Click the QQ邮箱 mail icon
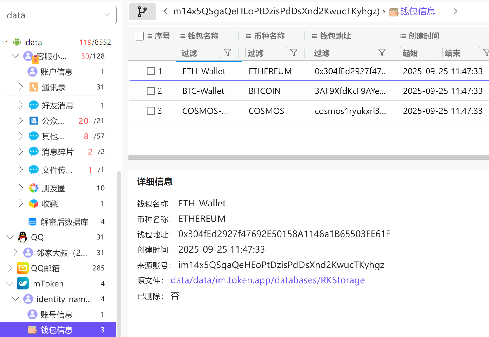Image resolution: width=489 pixels, height=337 pixels. 22,268
